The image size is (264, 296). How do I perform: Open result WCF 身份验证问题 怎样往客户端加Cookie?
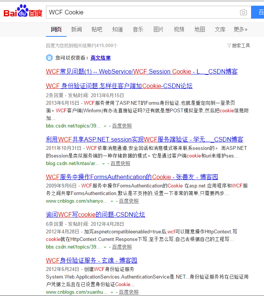click(119, 86)
